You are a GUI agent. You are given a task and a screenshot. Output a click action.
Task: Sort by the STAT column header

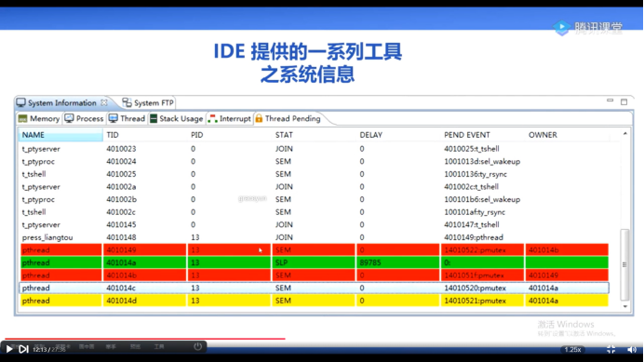(x=314, y=135)
